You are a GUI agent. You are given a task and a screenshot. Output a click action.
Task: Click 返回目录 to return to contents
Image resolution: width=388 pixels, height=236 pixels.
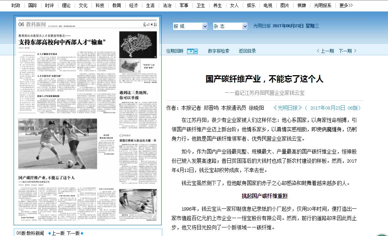pos(247,51)
